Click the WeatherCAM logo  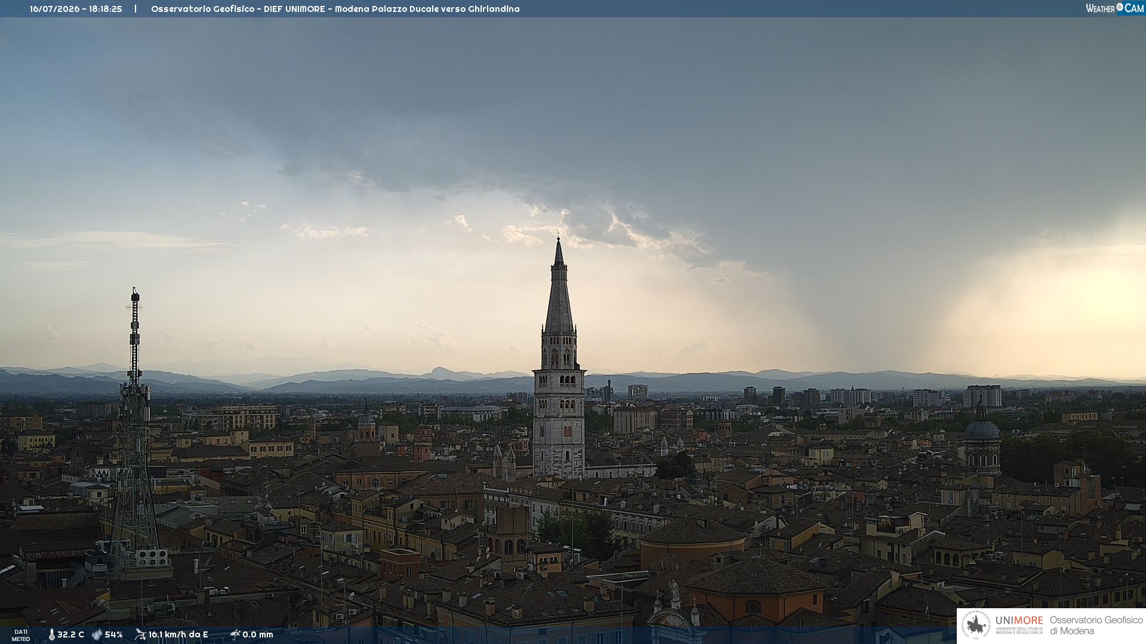point(1114,8)
